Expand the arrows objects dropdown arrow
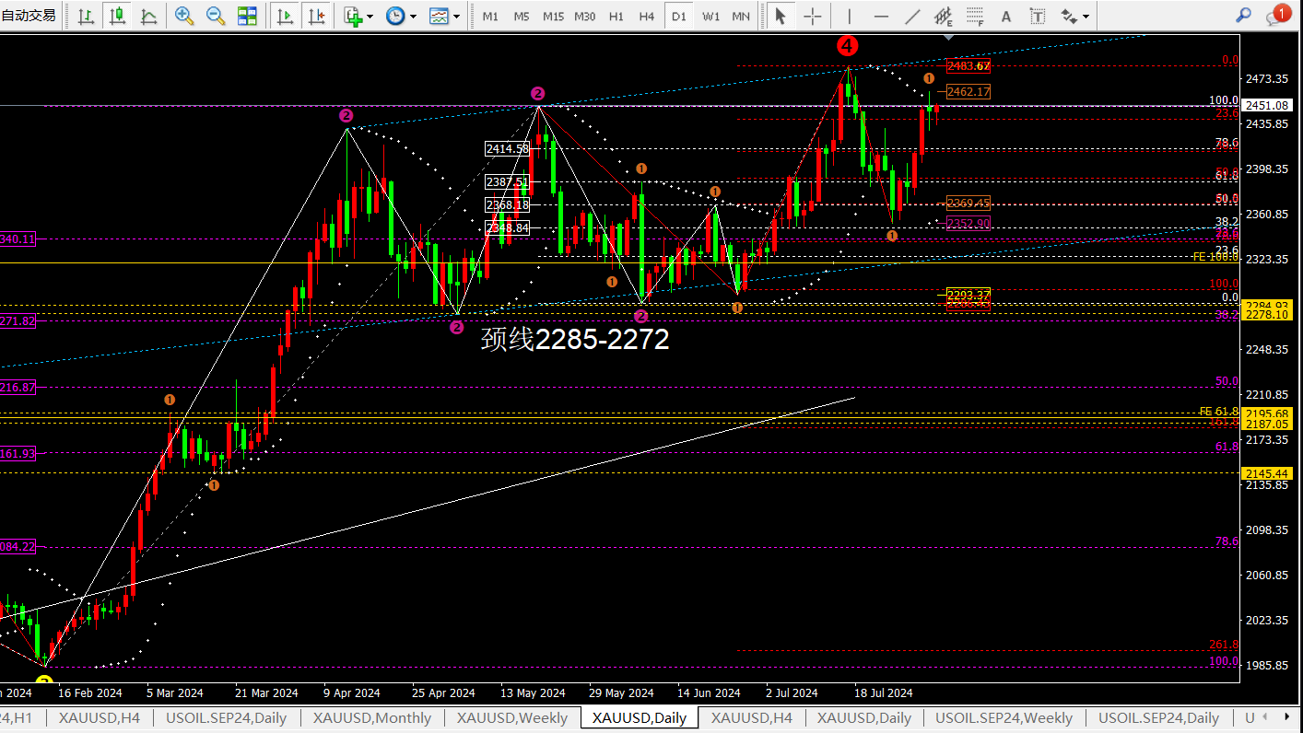The height and width of the screenshot is (733, 1303). [x=1086, y=16]
